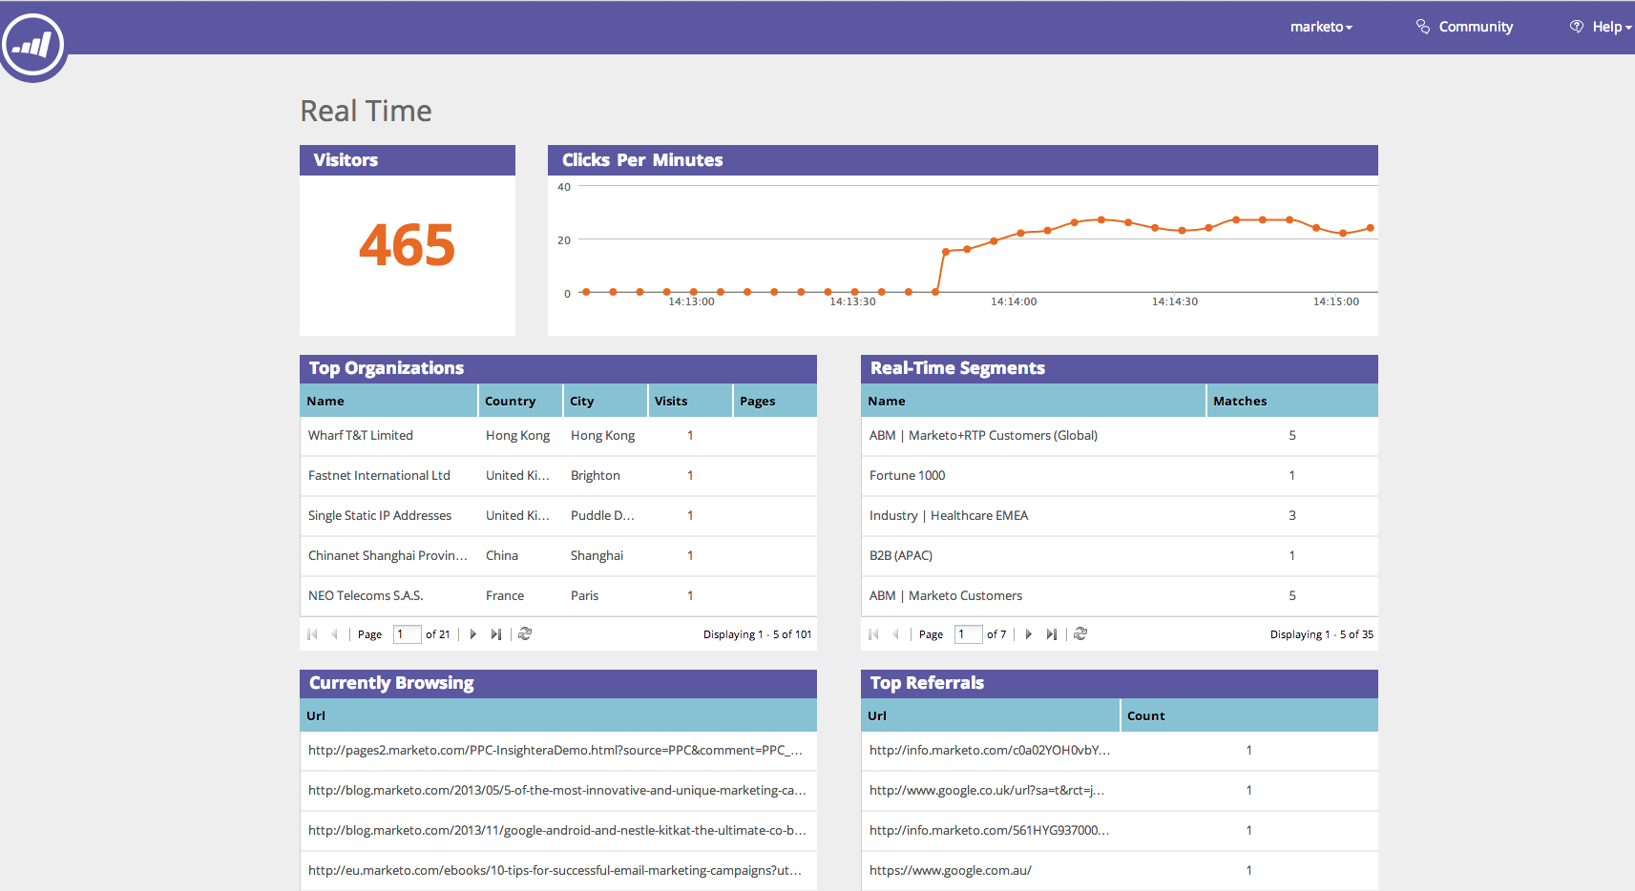Click the Brighton city cell
This screenshot has height=891, width=1635.
pyautogui.click(x=596, y=476)
